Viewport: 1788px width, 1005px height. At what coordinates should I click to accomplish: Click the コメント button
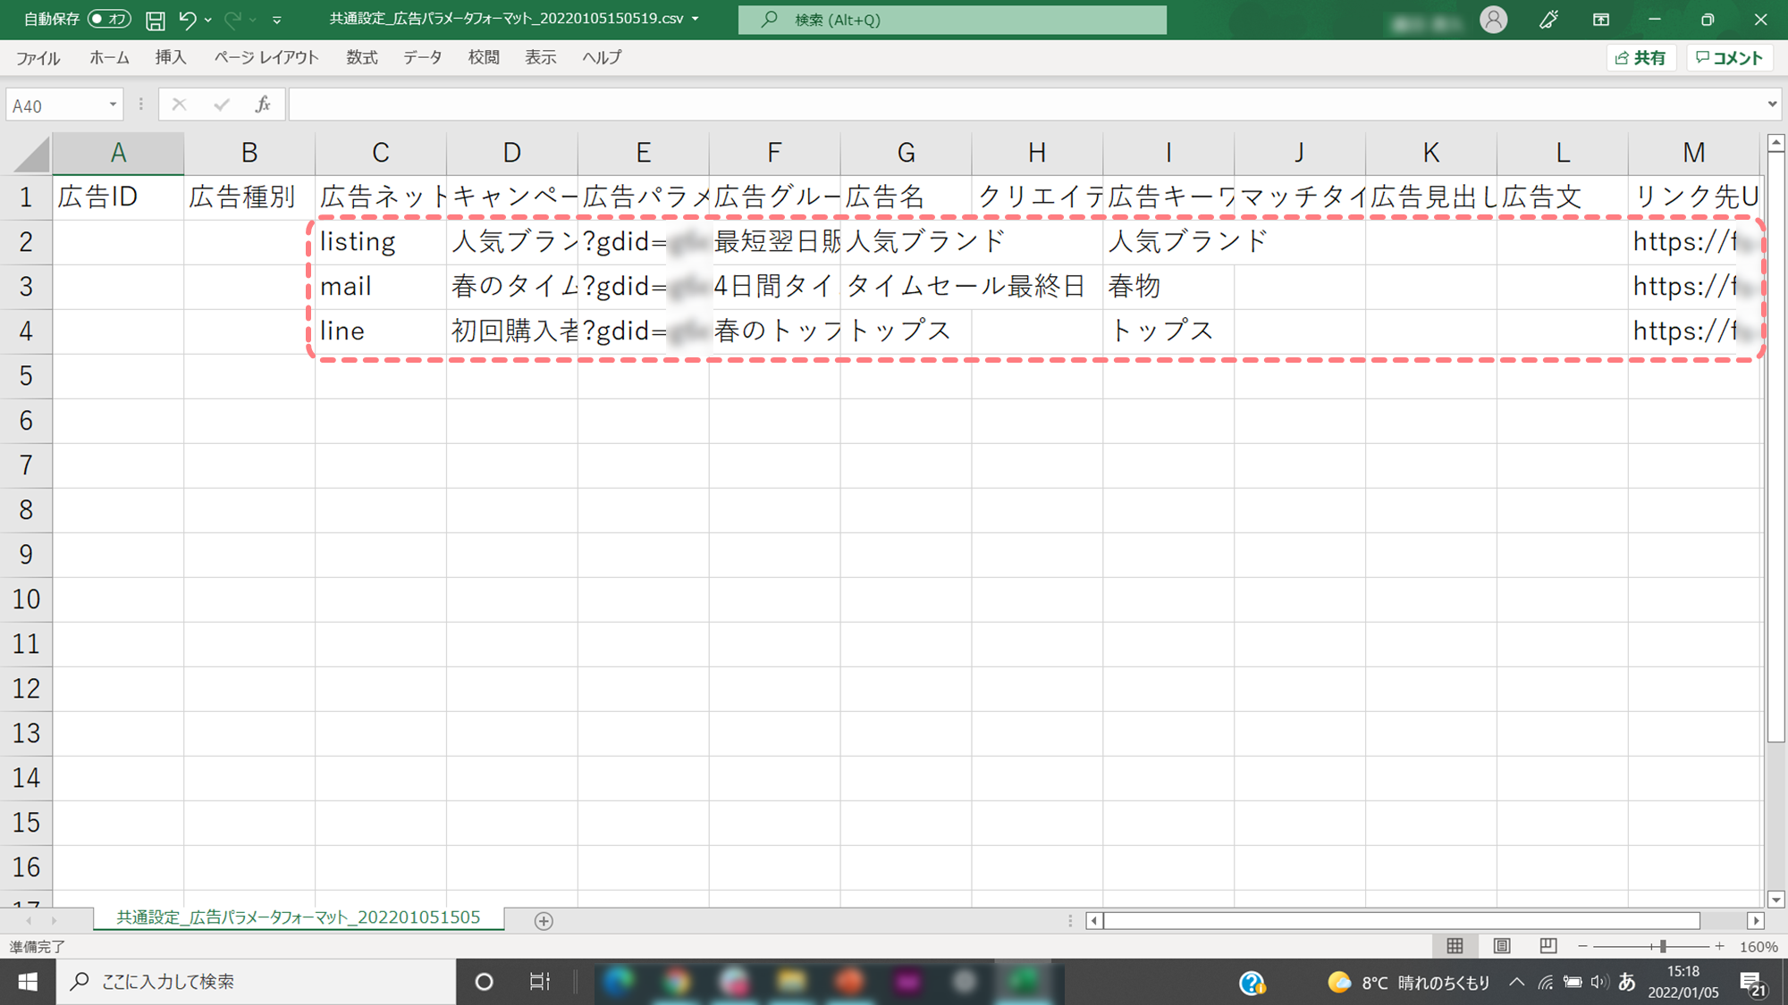pos(1730,58)
